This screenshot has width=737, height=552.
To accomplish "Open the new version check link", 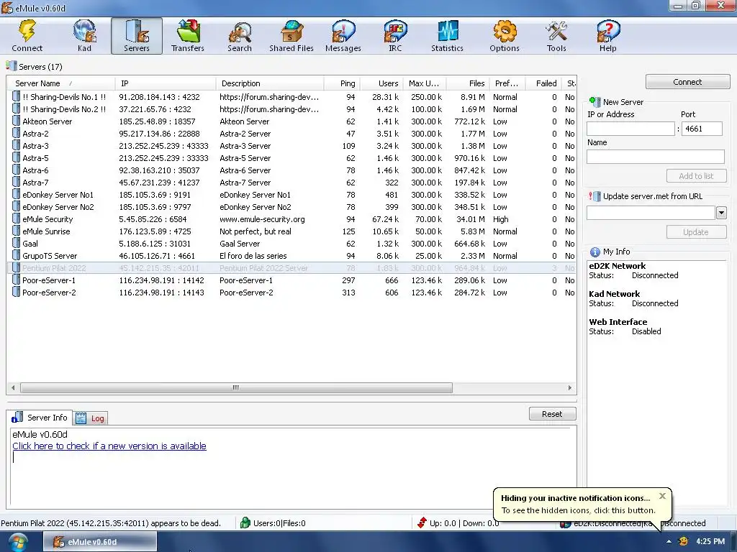I will pyautogui.click(x=109, y=446).
